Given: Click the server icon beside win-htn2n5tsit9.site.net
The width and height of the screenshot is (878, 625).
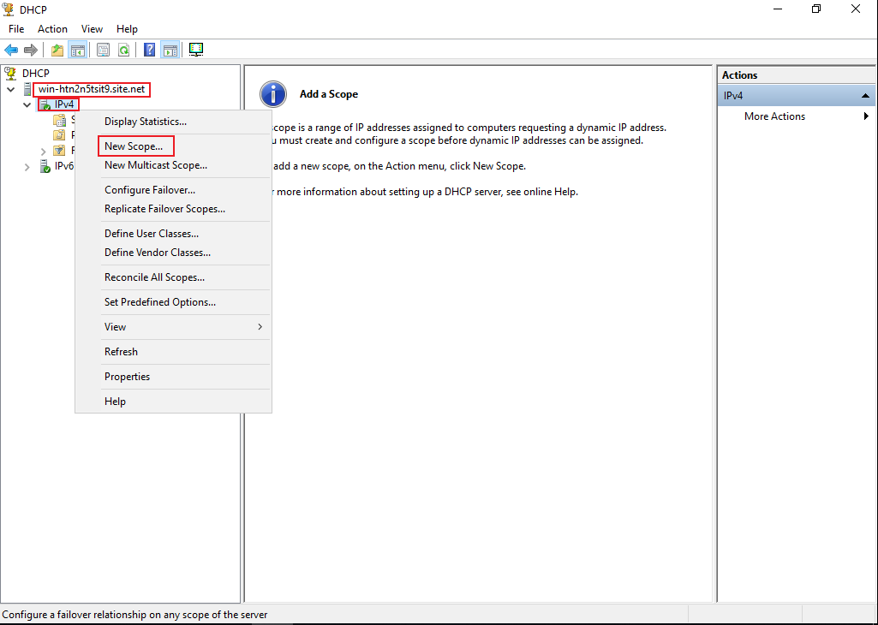Looking at the screenshot, I should 27,89.
